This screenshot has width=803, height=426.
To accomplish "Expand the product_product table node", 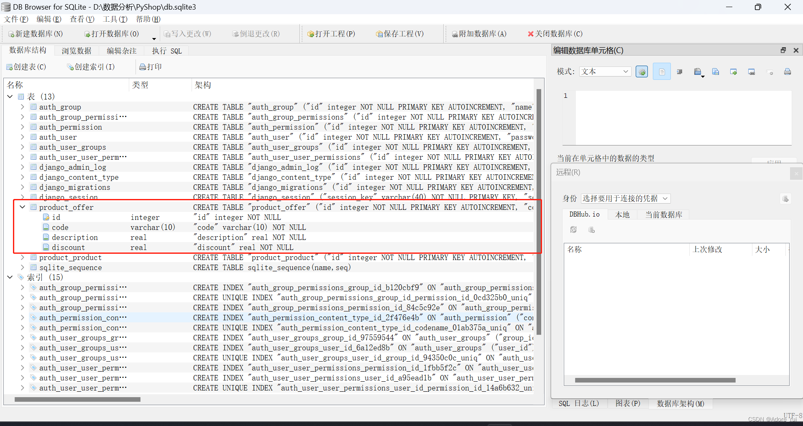I will pyautogui.click(x=22, y=257).
